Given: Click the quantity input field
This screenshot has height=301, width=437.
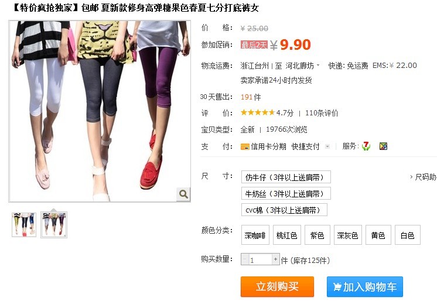Looking at the screenshot, I should (260, 260).
